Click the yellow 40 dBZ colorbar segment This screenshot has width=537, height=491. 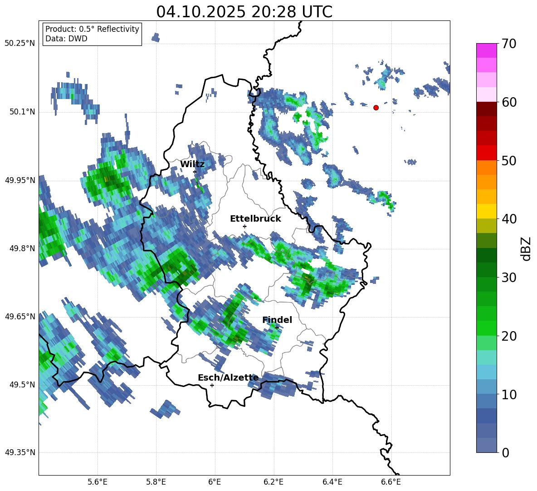coord(486,211)
